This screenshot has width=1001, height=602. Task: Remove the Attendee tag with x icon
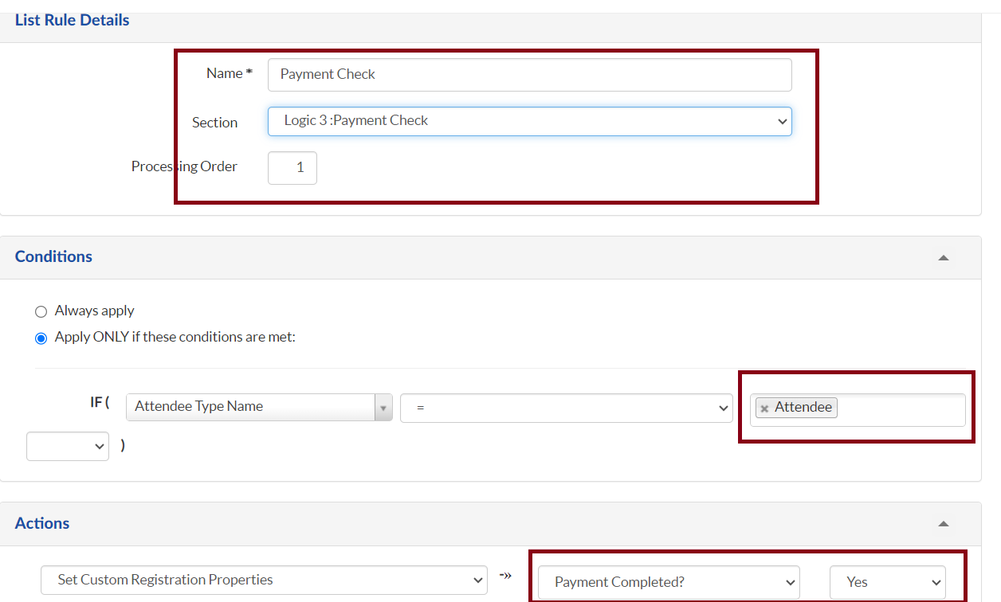pos(764,408)
